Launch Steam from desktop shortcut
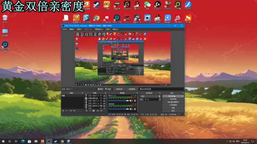This screenshot has height=144, width=257. click(97, 5)
